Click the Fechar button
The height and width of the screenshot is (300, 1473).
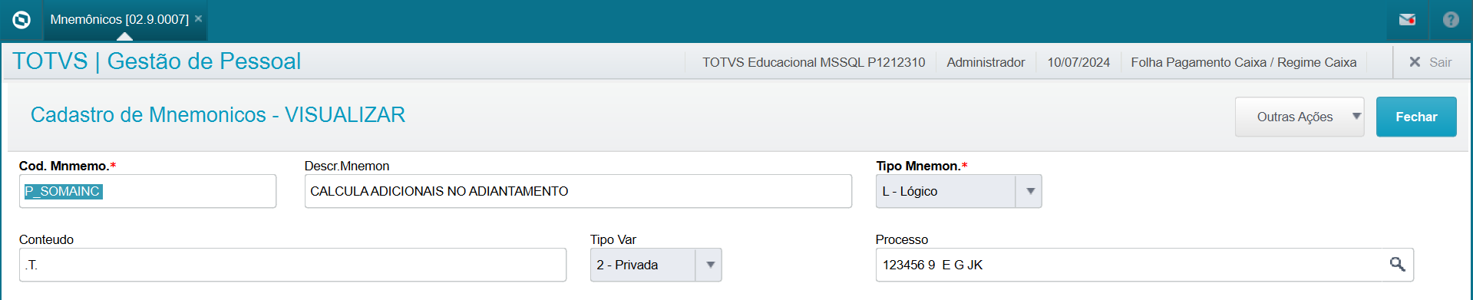click(1416, 117)
